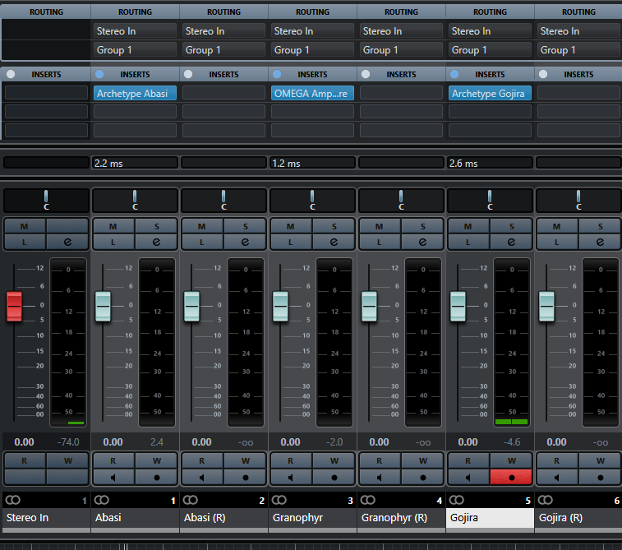Open output routing for Gojira (R)
The height and width of the screenshot is (550, 622).
tap(578, 49)
